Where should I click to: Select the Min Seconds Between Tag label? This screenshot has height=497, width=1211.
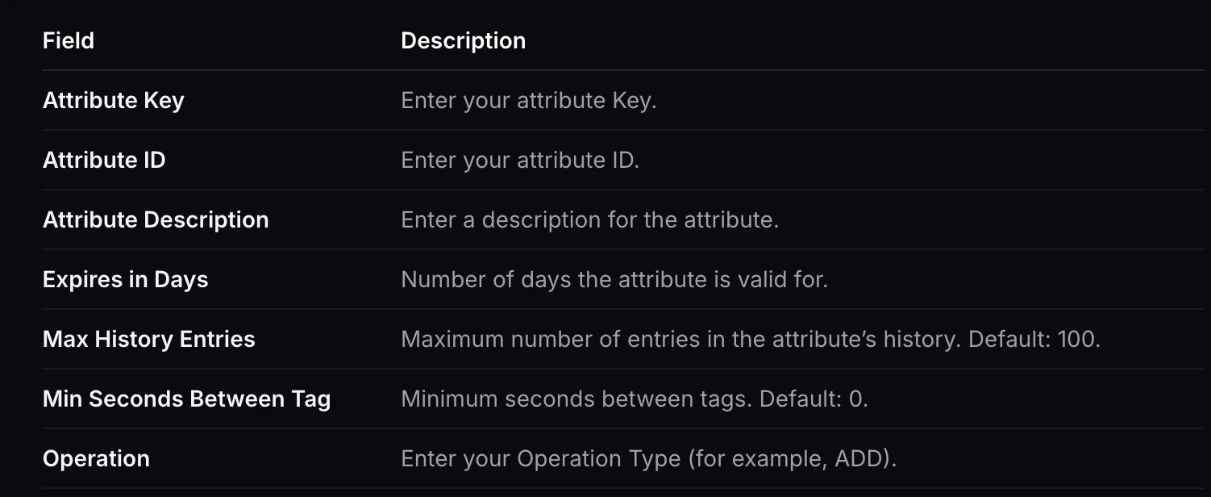pos(187,399)
